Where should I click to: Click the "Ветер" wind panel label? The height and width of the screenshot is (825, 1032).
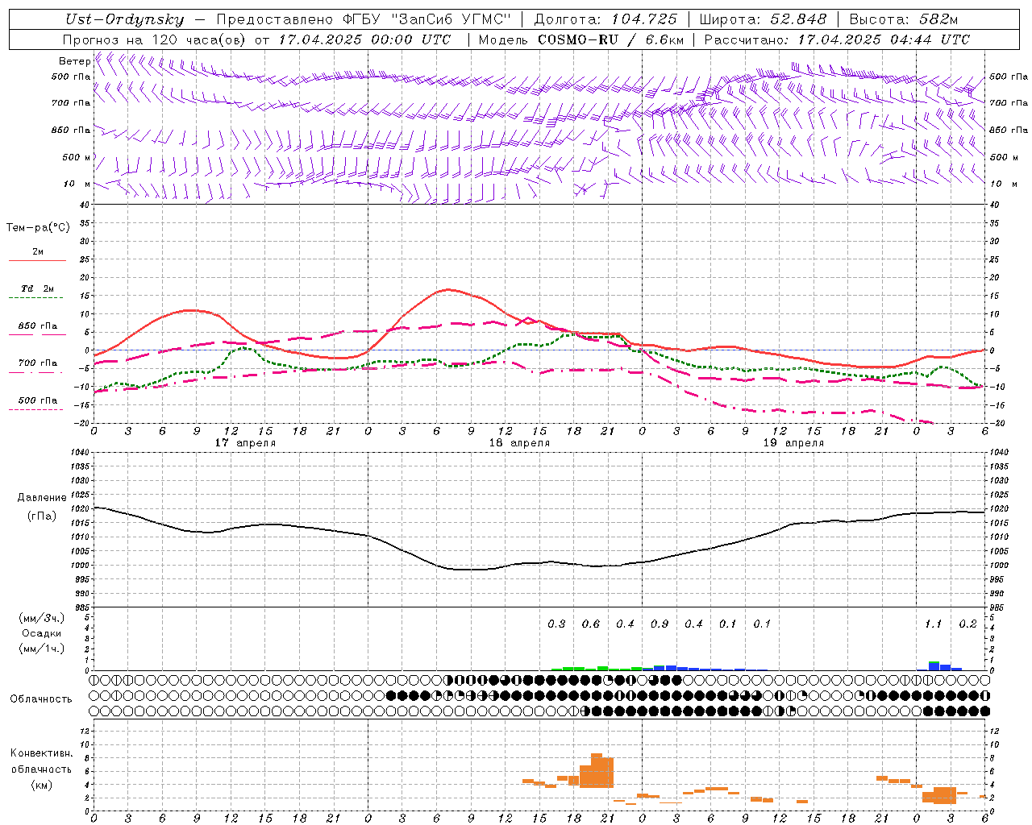click(x=74, y=61)
